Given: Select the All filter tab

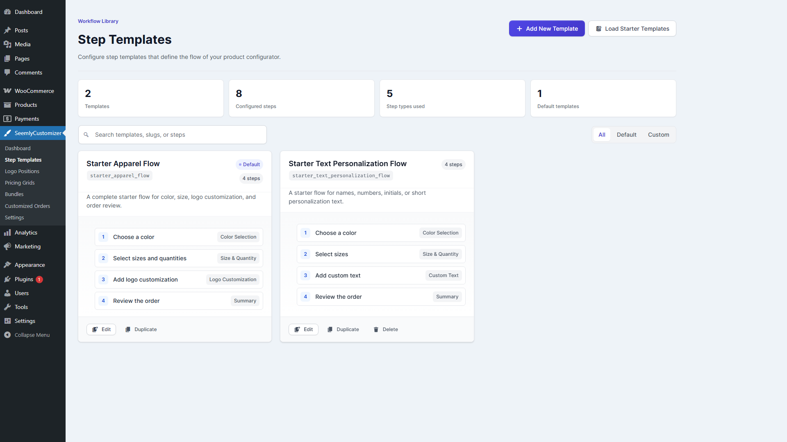Looking at the screenshot, I should [602, 135].
